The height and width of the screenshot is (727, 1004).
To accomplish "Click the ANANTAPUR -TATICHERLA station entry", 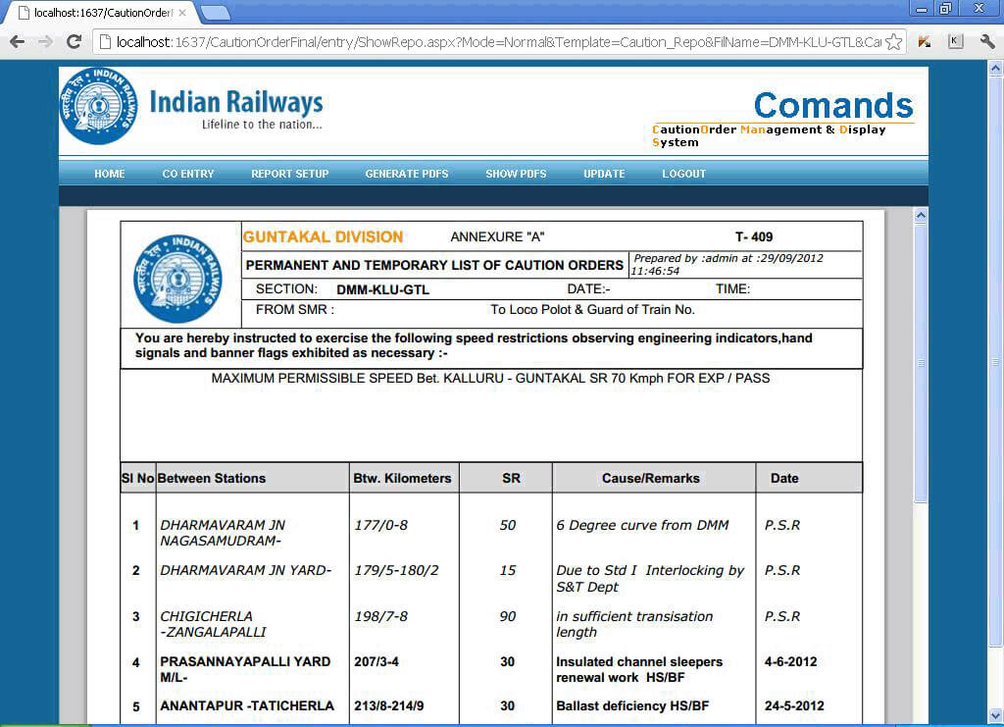I will (x=247, y=705).
